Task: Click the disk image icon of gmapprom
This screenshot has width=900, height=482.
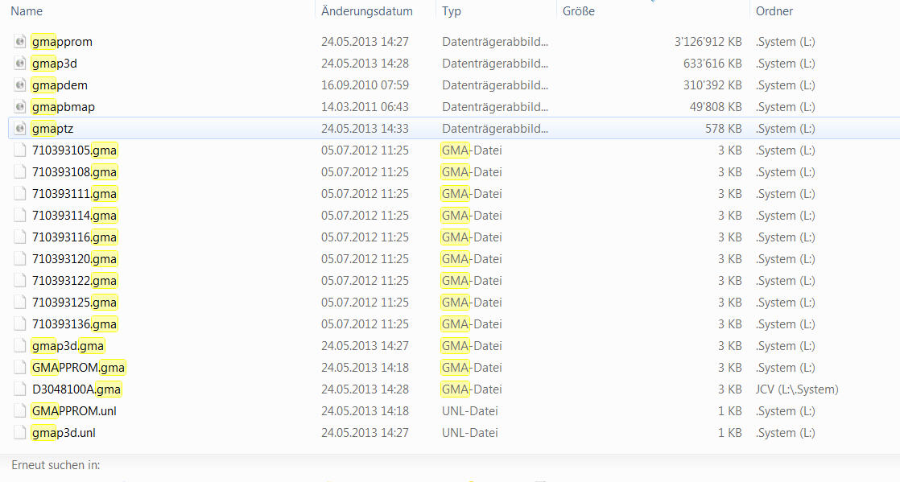Action: 20,42
